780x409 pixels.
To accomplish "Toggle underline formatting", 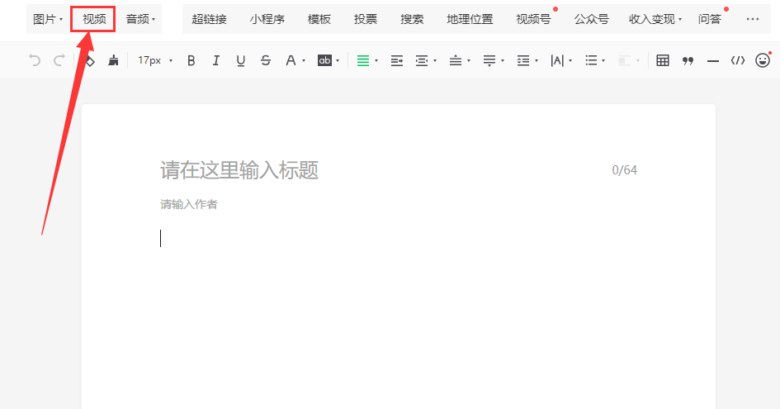I will [x=241, y=60].
